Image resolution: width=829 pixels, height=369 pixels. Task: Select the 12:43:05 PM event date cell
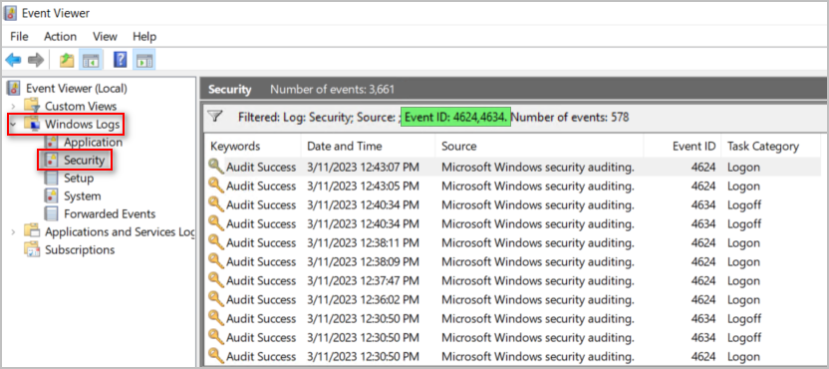click(364, 185)
